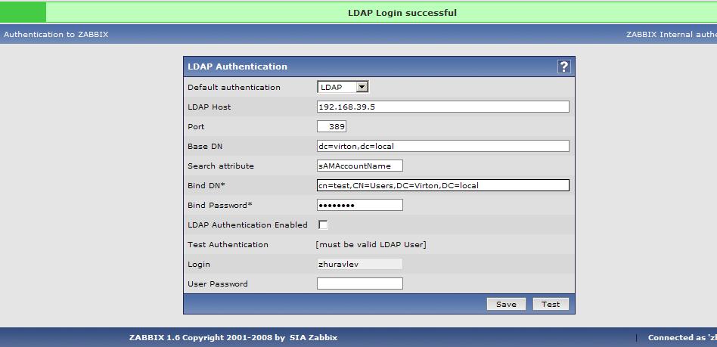Focus the LDAP Host input field
This screenshot has height=347, width=717.
point(443,107)
